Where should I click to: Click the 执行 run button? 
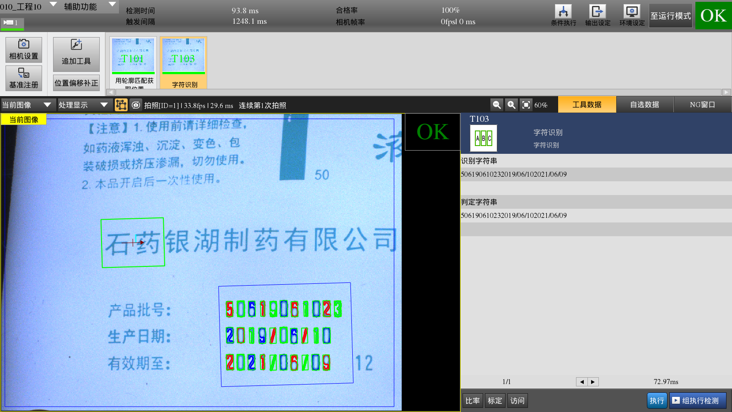pyautogui.click(x=657, y=400)
